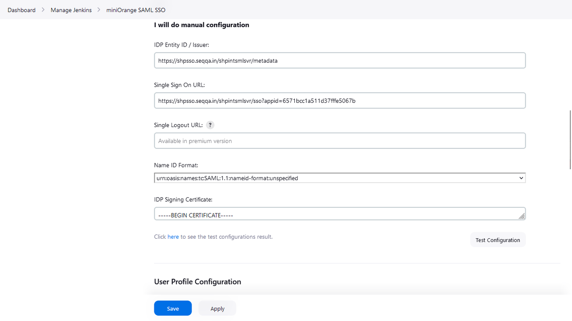Screen dimensions: 572x321
Task: Click the Single Sign On URL field
Action: (x=340, y=101)
